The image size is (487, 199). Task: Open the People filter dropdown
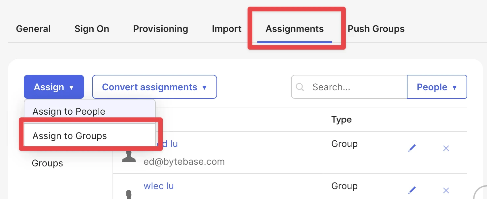pos(437,87)
